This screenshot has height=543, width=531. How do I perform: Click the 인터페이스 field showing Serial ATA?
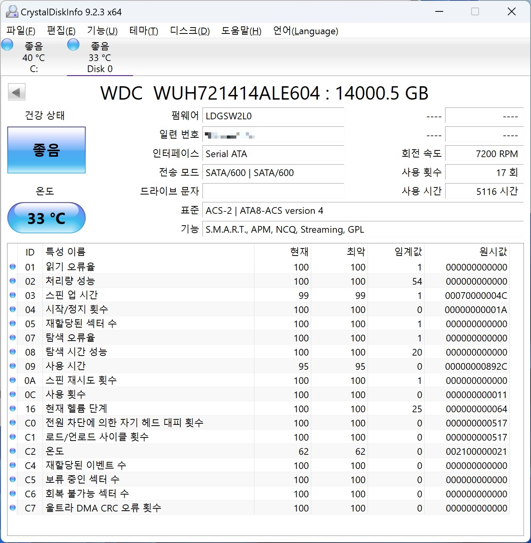(273, 154)
